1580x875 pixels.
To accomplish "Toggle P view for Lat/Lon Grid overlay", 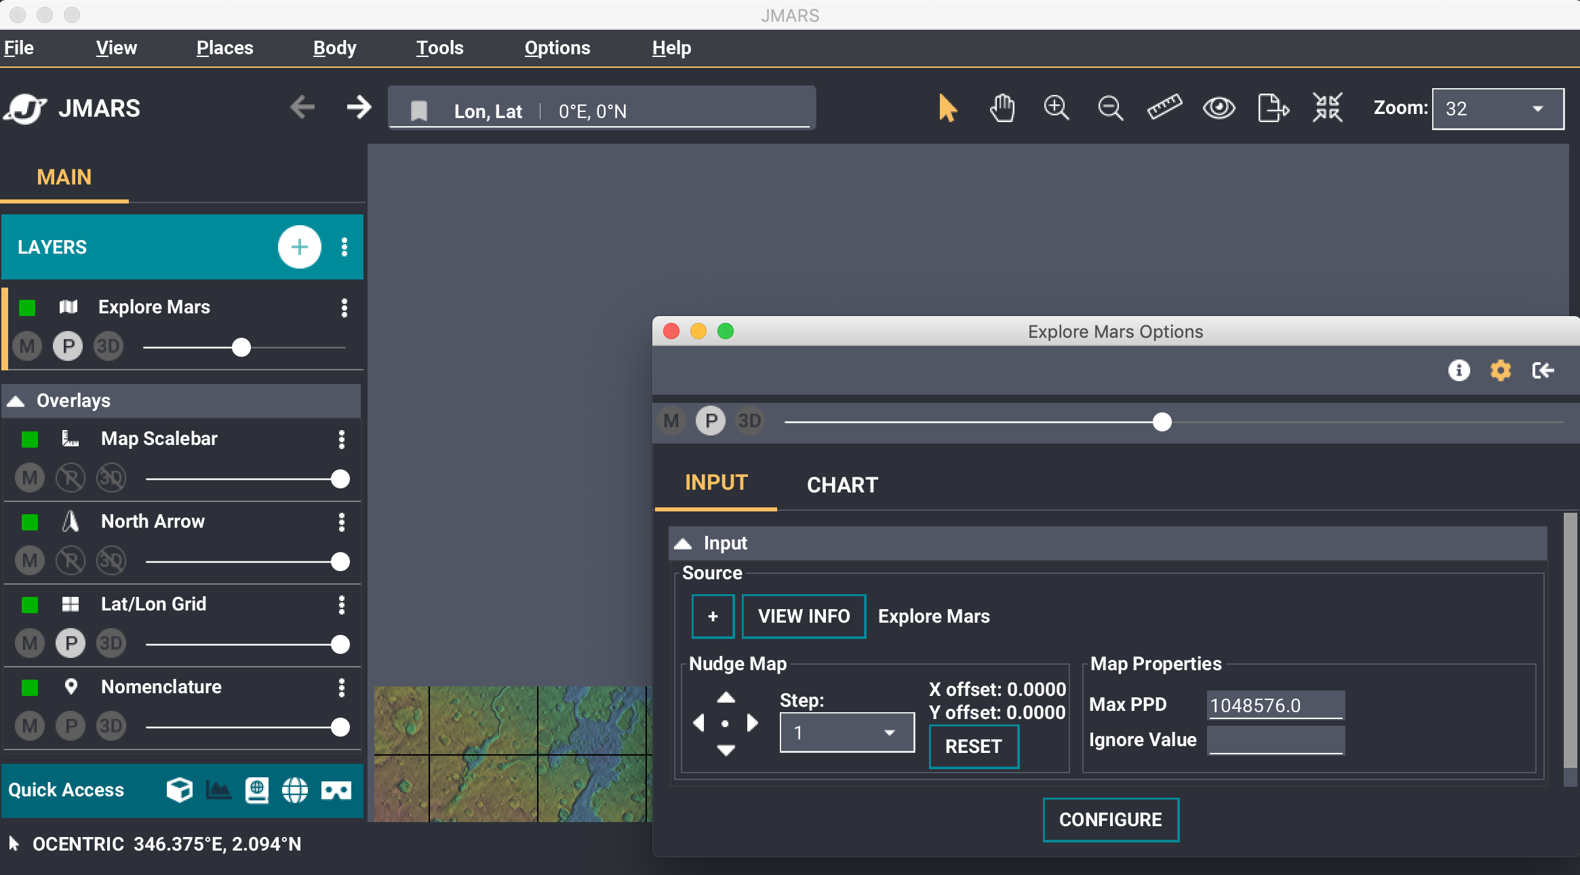I will [71, 644].
